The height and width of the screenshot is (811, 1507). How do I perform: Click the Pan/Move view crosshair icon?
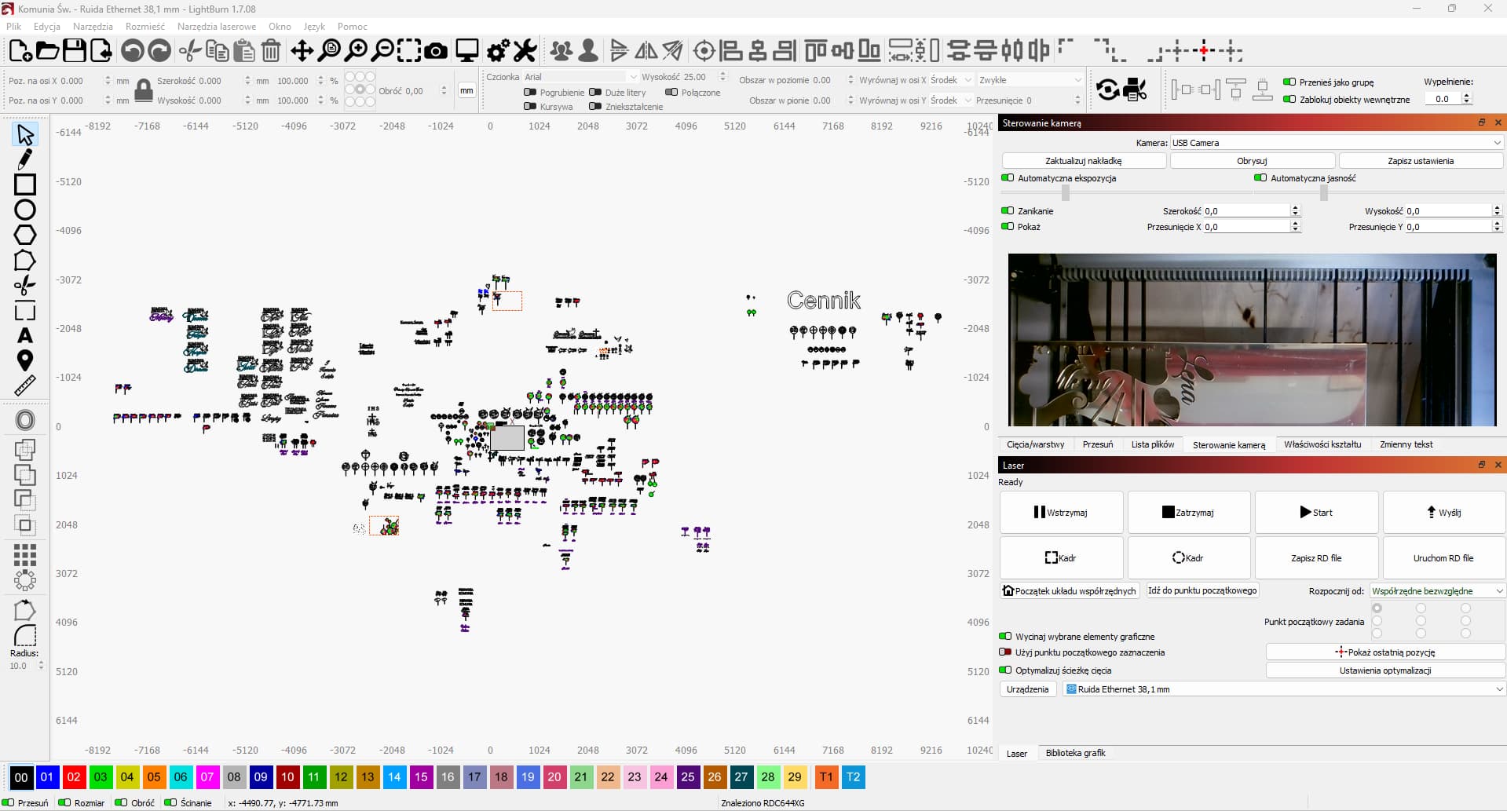click(x=302, y=51)
